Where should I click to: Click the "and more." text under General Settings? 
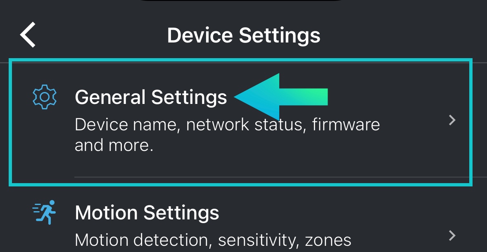click(x=114, y=145)
